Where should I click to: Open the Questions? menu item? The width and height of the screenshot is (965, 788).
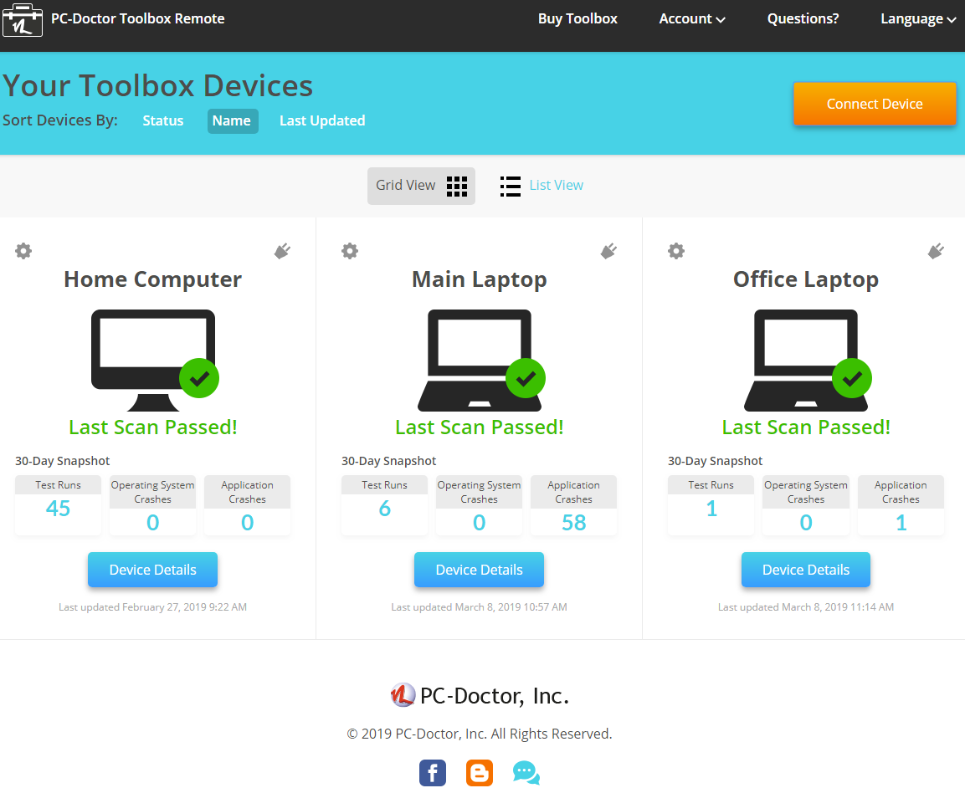point(803,19)
